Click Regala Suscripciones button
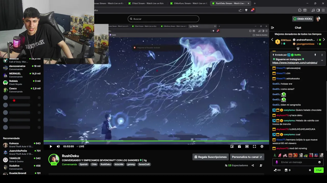 tap(210, 157)
